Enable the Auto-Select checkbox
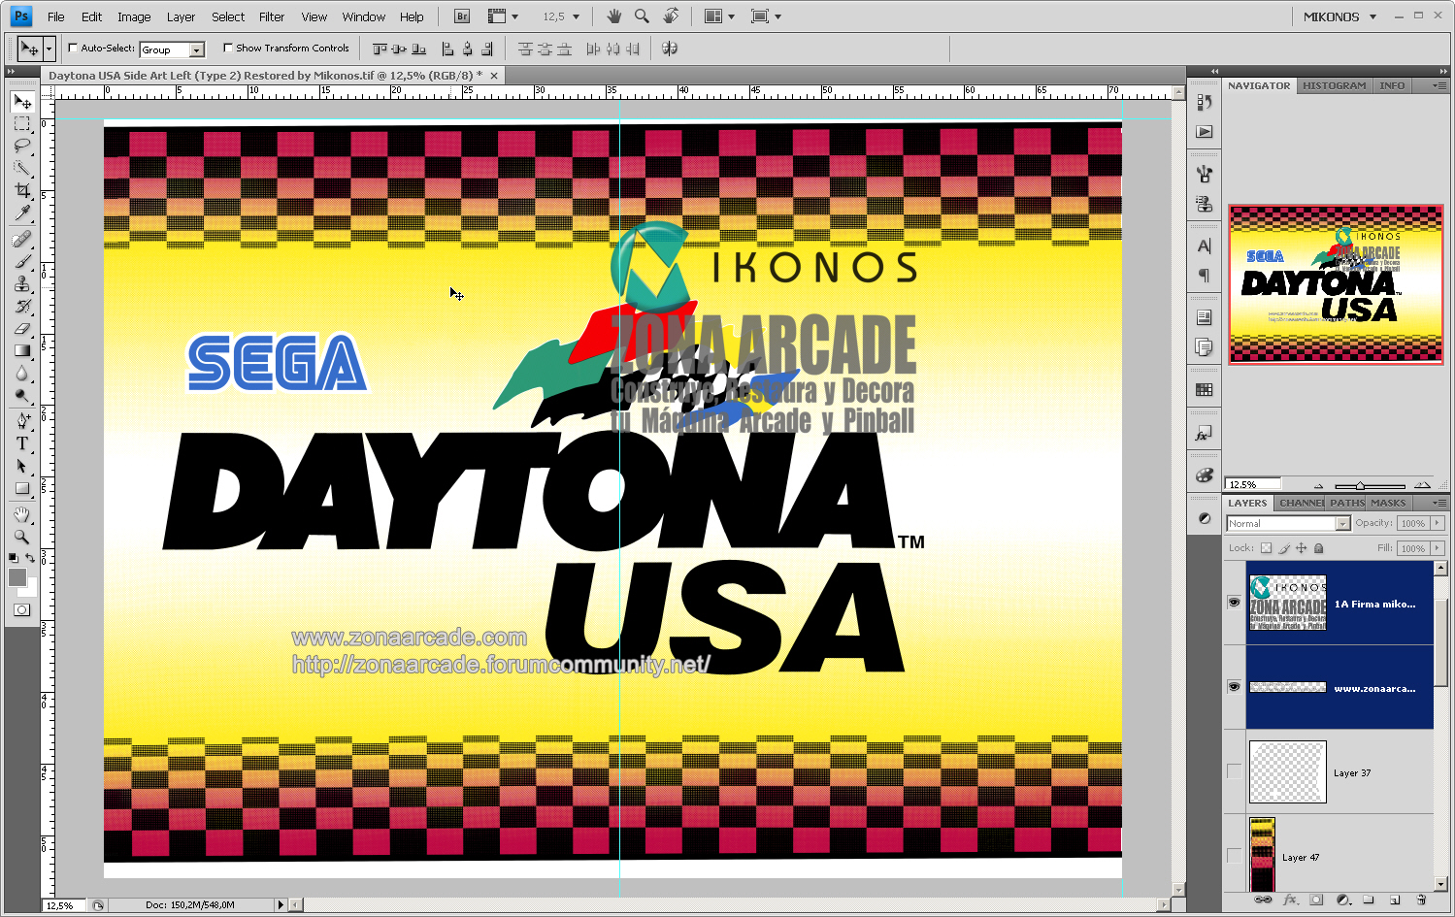1455x917 pixels. (x=73, y=48)
